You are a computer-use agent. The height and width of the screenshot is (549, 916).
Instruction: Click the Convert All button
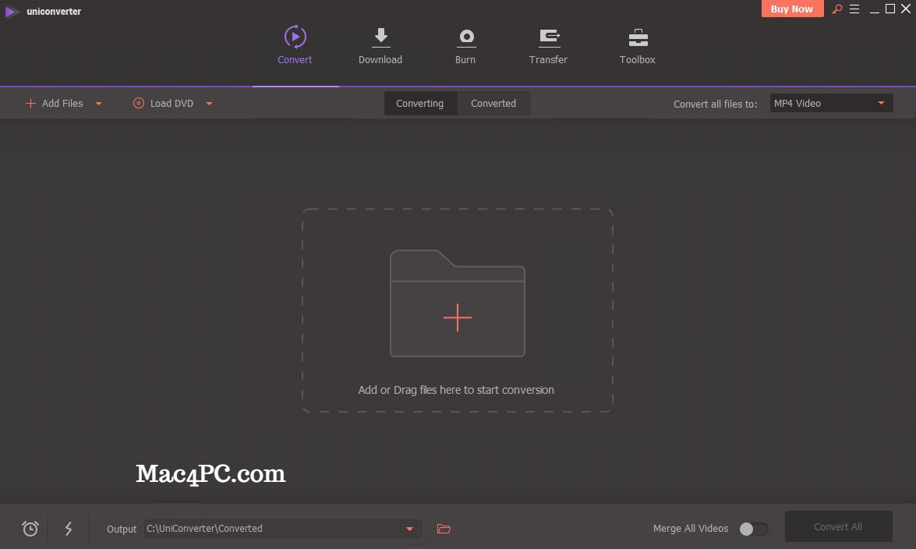click(x=838, y=527)
